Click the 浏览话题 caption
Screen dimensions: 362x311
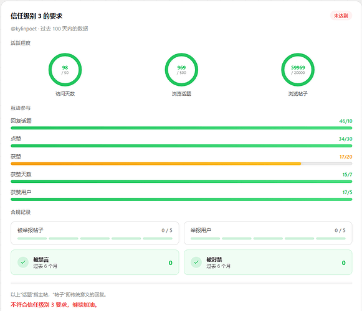(181, 93)
